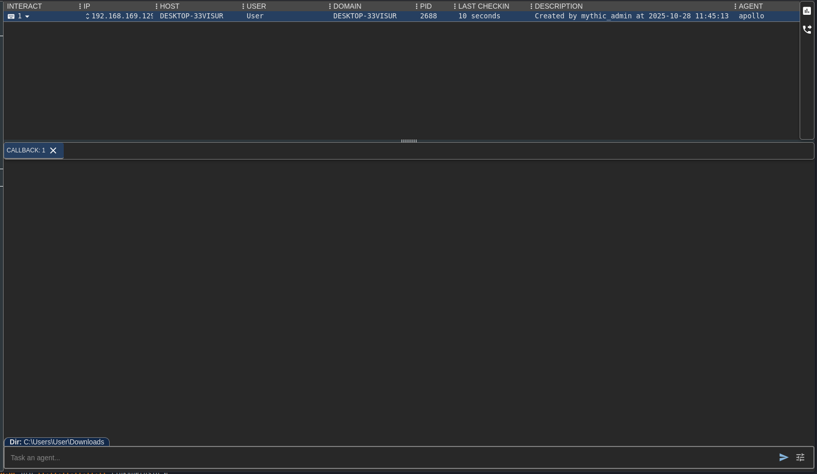Select the DESKTOP-33VISUR host cell
The width and height of the screenshot is (817, 474).
[x=192, y=16]
